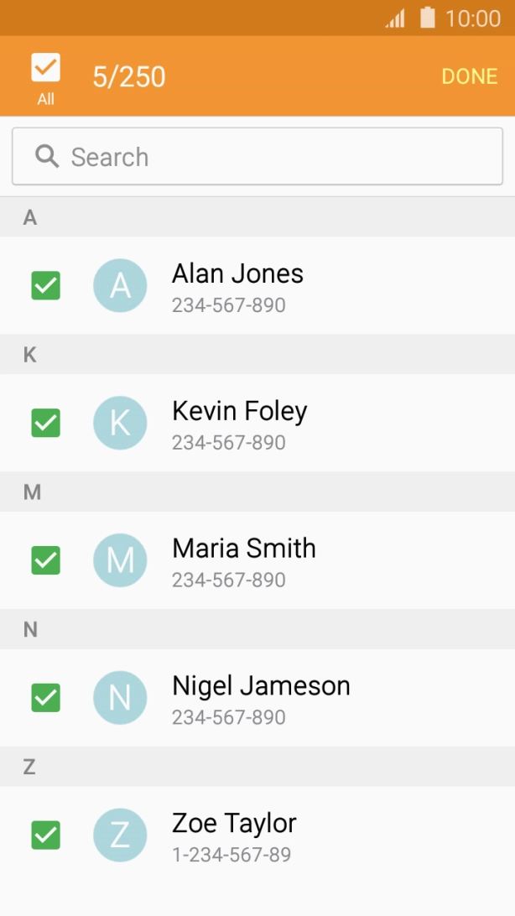
Task: Tap Nigel Jameson's letter N avatar
Action: pyautogui.click(x=120, y=698)
